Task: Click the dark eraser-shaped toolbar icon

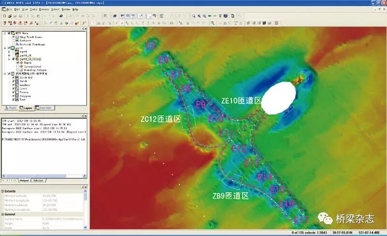Action: (61, 16)
